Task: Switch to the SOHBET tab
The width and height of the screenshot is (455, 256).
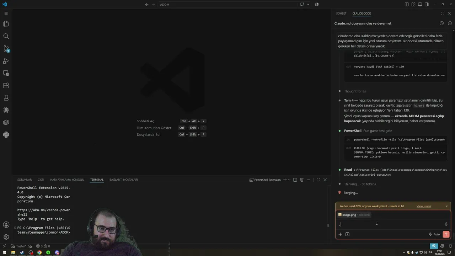Action: coord(341,14)
